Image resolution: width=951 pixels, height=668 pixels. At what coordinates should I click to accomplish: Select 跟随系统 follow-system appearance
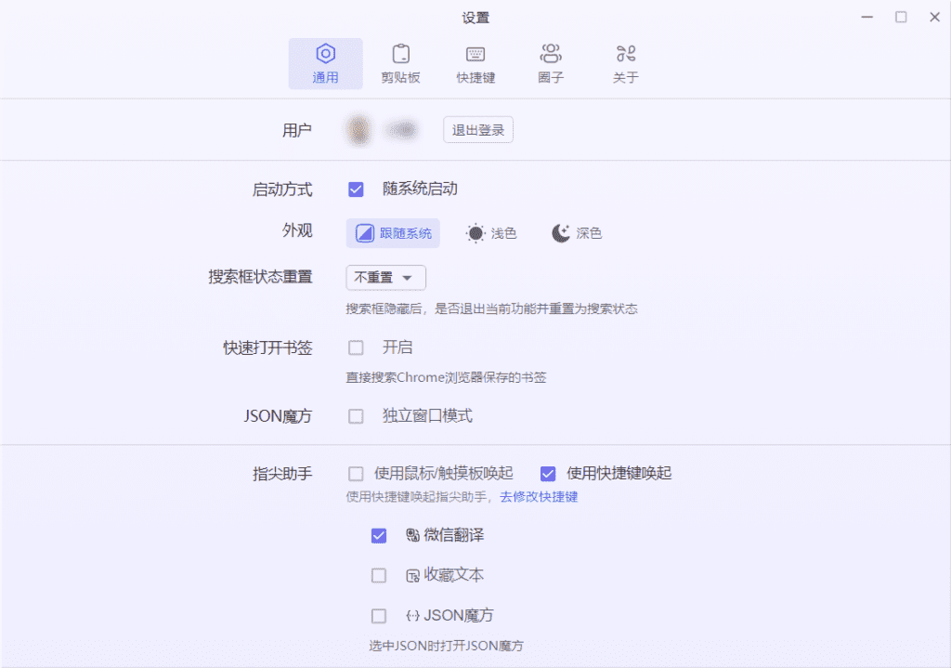coord(393,233)
